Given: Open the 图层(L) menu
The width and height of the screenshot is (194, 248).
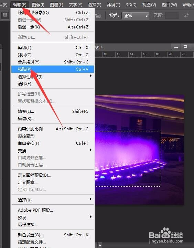Looking at the screenshot, I should tap(56, 4).
